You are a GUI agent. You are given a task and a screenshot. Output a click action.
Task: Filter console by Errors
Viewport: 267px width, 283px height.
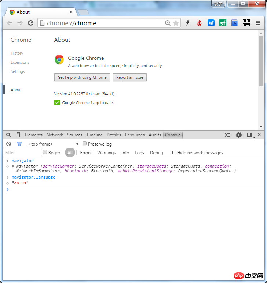pyautogui.click(x=86, y=153)
